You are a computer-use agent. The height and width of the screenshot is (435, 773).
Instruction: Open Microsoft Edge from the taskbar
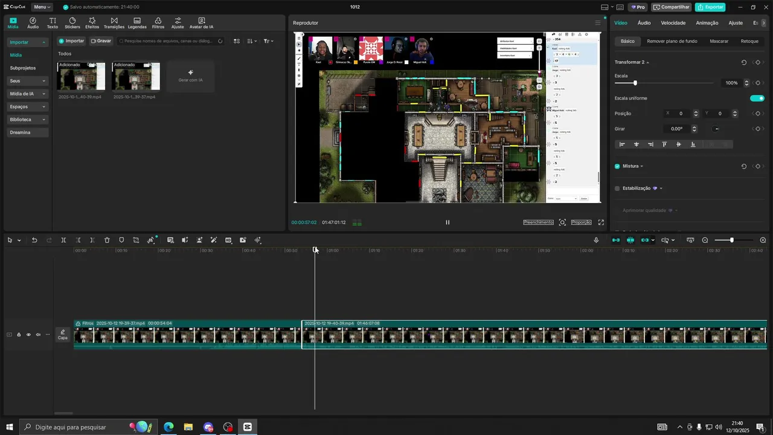[x=168, y=427]
